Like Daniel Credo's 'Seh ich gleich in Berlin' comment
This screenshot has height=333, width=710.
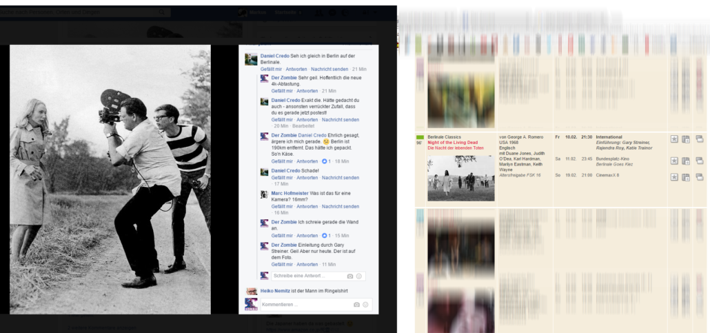[x=271, y=69]
